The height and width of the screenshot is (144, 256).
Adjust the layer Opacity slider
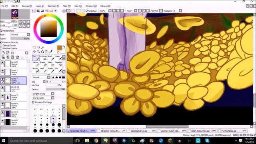click(x=20, y=38)
